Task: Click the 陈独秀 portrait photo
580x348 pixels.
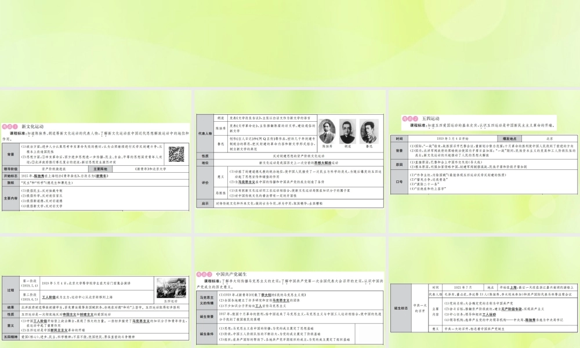Action: pyautogui.click(x=327, y=131)
